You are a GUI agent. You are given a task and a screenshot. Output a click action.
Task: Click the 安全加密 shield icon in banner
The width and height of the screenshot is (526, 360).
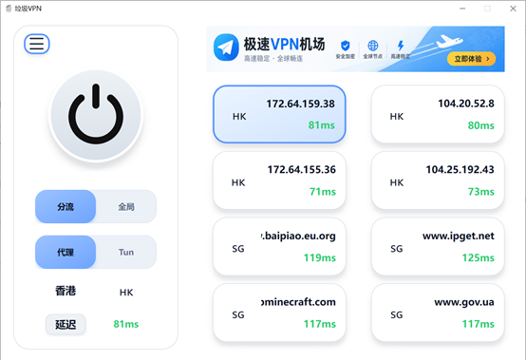pos(346,46)
